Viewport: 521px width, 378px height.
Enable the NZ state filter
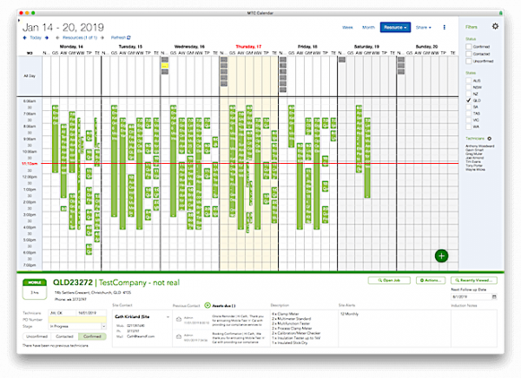(469, 94)
